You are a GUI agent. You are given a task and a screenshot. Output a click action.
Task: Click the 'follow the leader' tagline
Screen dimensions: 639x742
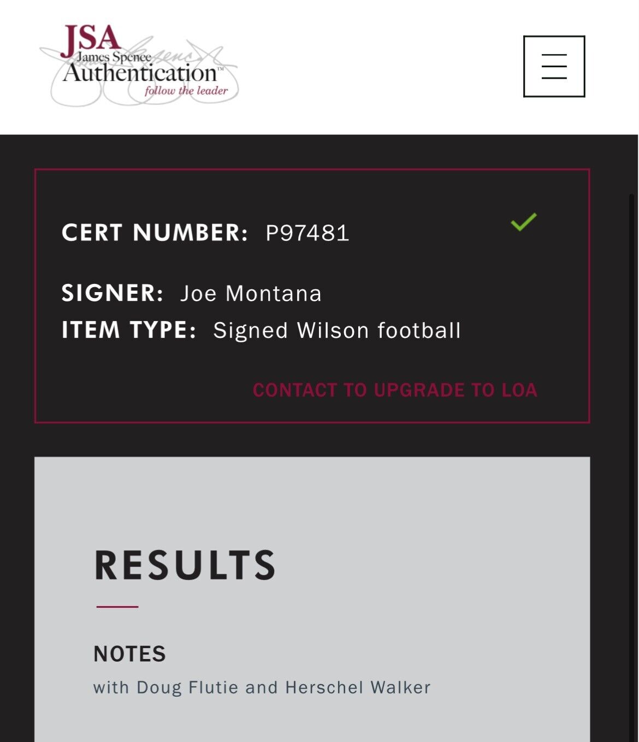[x=186, y=91]
